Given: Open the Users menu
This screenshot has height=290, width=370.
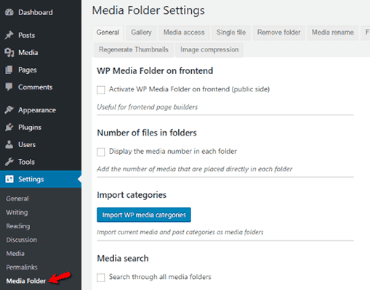Looking at the screenshot, I should 27,145.
